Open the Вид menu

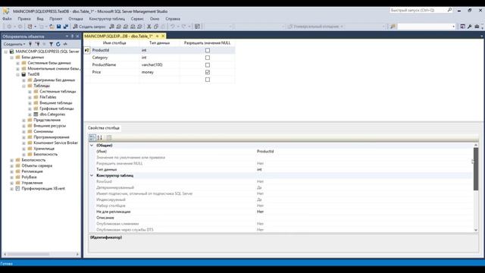coord(40,19)
